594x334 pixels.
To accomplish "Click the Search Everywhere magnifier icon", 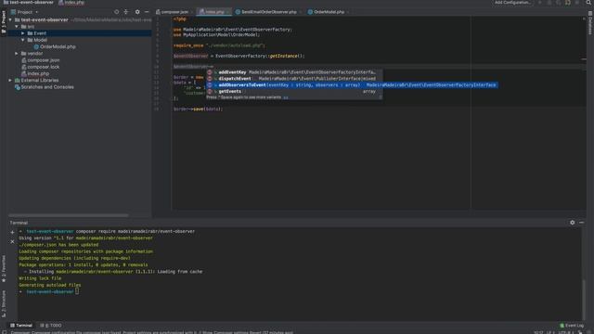I will [588, 2].
